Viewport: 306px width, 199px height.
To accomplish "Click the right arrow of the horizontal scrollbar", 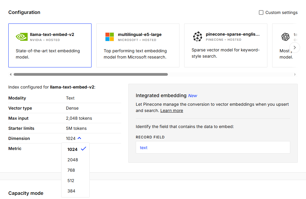I will coord(295,74).
